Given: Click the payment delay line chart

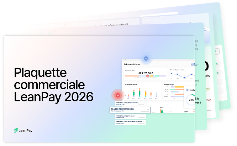Looking at the screenshot, I should (182, 75).
